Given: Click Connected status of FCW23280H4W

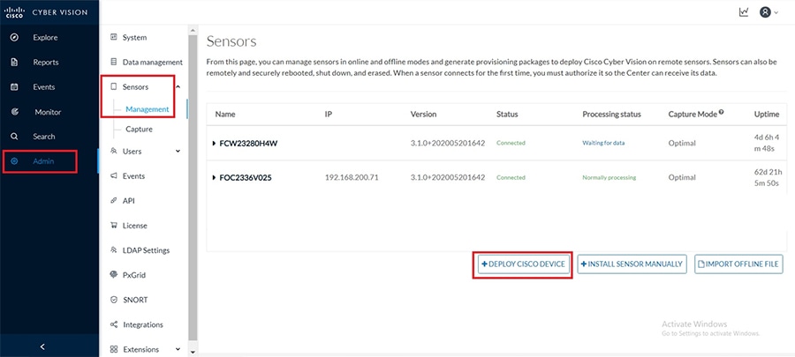Looking at the screenshot, I should (x=511, y=143).
